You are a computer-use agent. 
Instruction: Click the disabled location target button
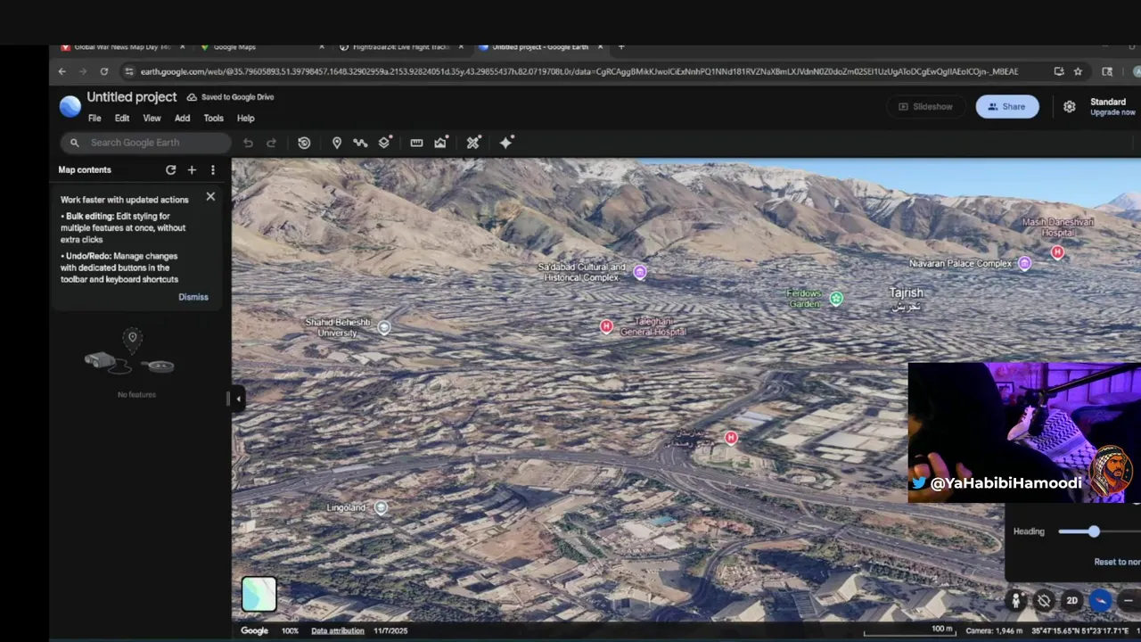tap(1044, 601)
